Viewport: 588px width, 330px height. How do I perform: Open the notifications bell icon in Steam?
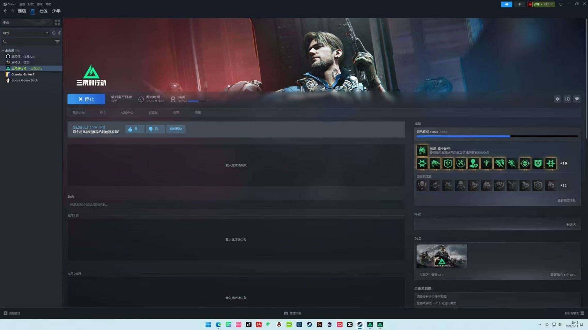point(519,4)
